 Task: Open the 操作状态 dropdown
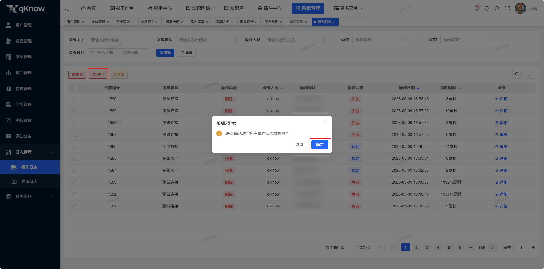click(470, 40)
